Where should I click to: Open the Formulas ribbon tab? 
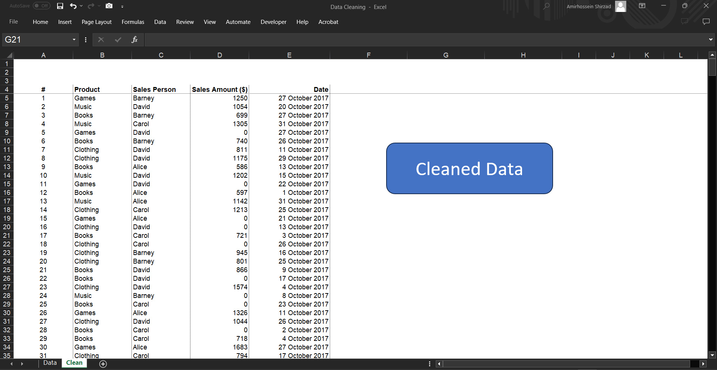133,22
